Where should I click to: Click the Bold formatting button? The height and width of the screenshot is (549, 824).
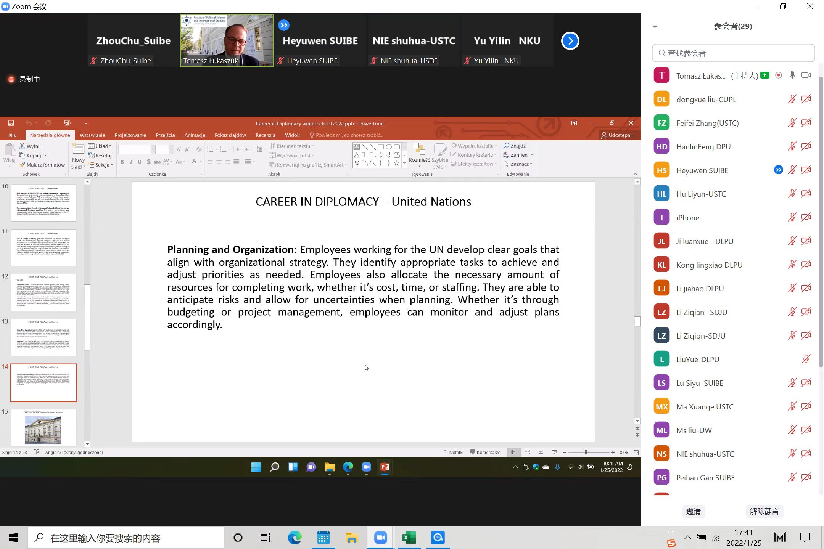point(122,162)
